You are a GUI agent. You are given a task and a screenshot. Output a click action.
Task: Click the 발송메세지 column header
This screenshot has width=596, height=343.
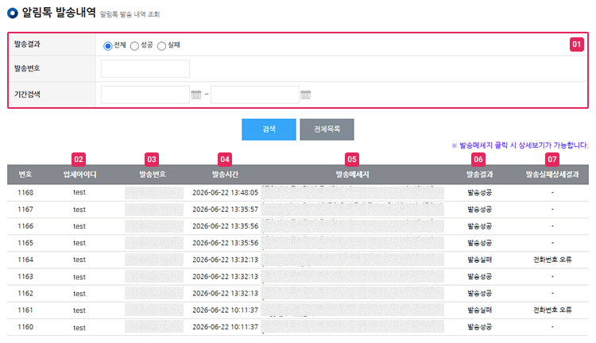pos(352,175)
